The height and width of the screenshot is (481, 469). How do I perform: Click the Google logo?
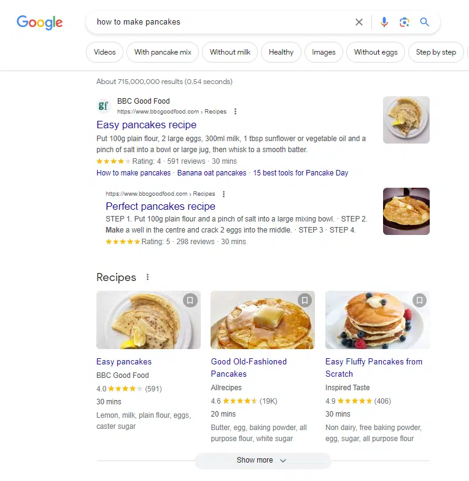click(40, 23)
